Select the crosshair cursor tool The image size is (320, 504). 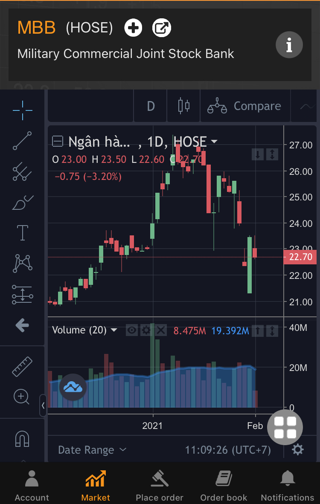tap(23, 110)
